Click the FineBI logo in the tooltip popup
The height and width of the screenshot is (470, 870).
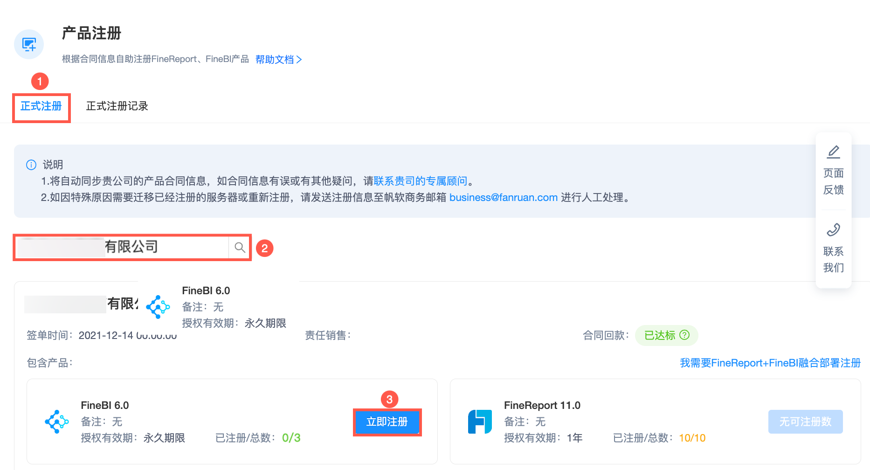coord(158,307)
